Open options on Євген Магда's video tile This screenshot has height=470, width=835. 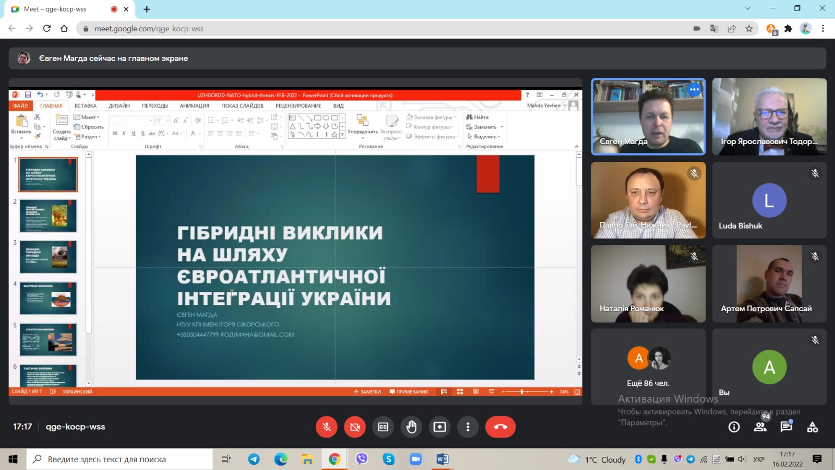694,89
